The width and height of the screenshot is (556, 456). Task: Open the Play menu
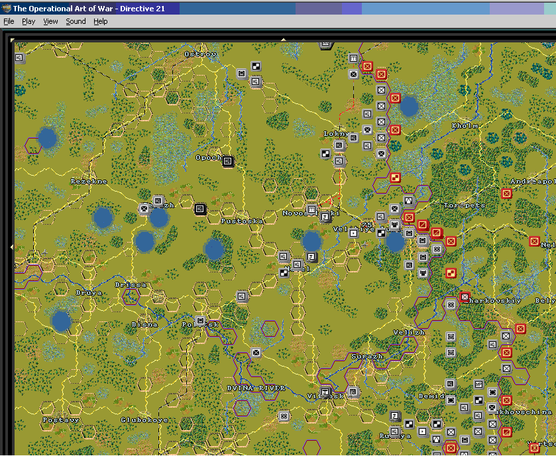coord(28,21)
